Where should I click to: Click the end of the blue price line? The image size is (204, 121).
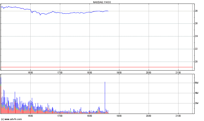coord(108,11)
